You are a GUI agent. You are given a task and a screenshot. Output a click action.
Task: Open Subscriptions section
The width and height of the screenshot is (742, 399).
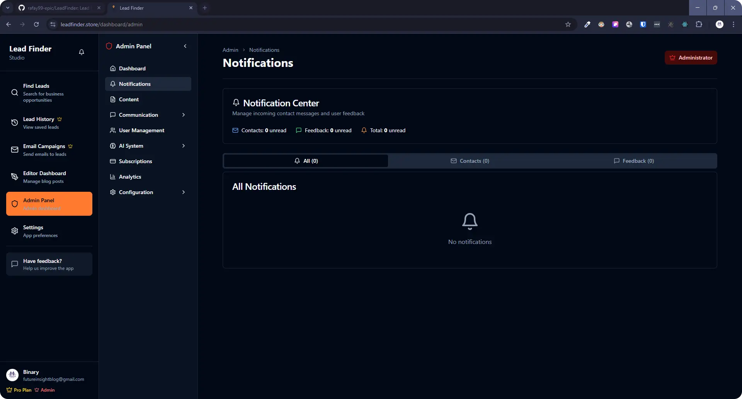click(x=148, y=161)
